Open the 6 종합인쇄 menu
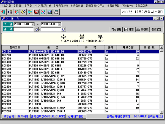This screenshot has height=124, width=165. coord(77,6)
